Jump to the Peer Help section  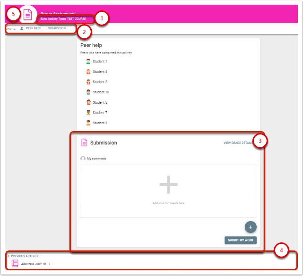point(33,28)
